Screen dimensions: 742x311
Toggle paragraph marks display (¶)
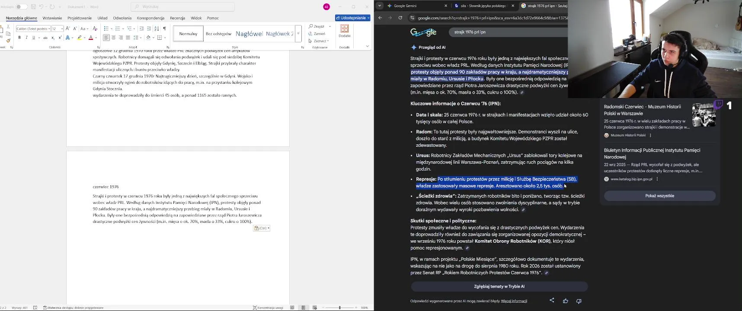[x=164, y=29]
